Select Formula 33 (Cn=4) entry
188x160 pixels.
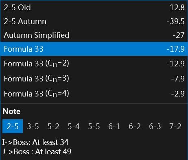(94, 94)
